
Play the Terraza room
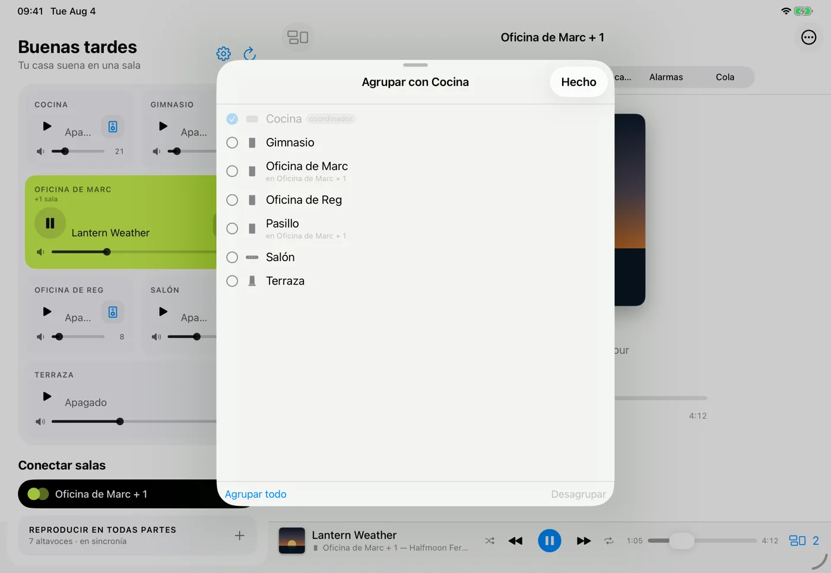click(47, 396)
